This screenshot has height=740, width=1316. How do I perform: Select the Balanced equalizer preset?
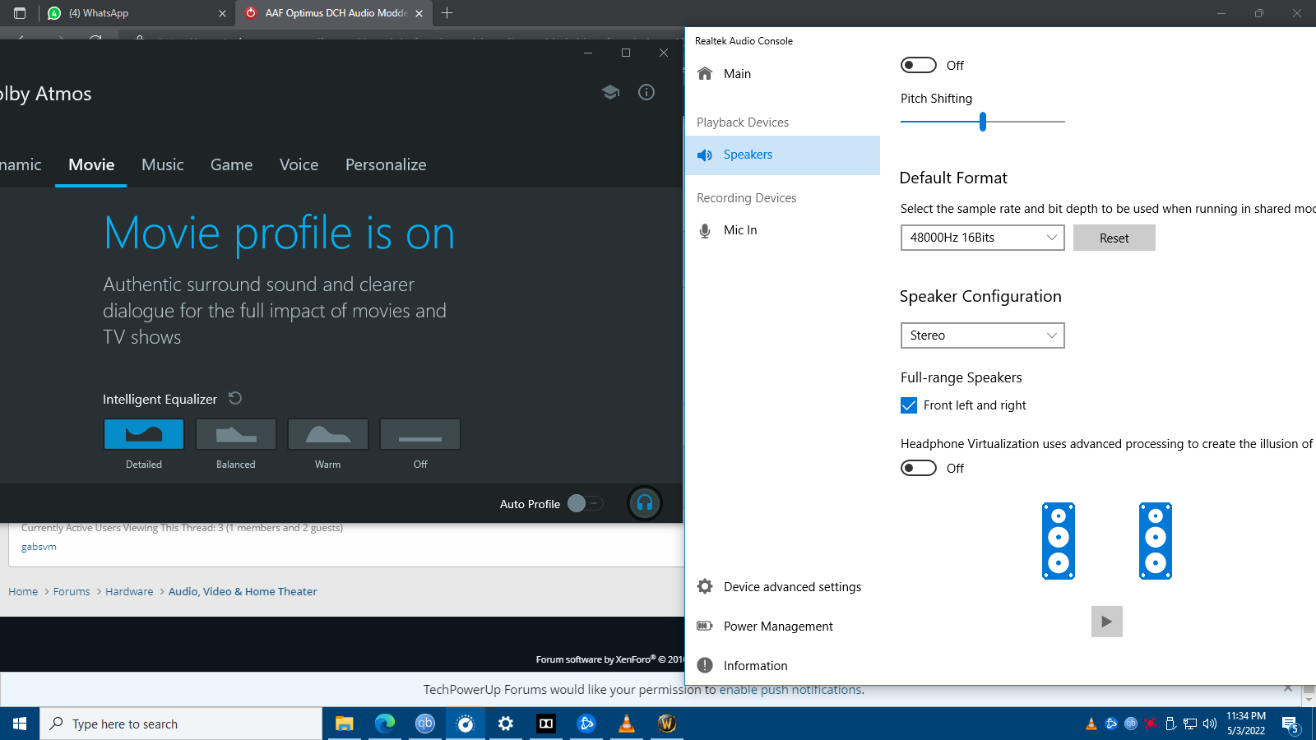click(x=236, y=434)
